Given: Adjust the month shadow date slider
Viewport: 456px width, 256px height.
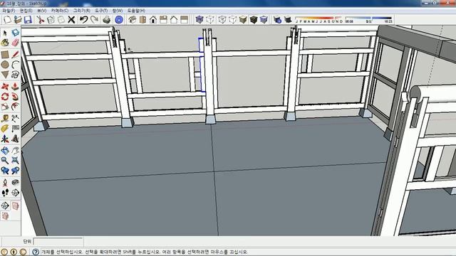Looking at the screenshot, I should pos(319,20).
